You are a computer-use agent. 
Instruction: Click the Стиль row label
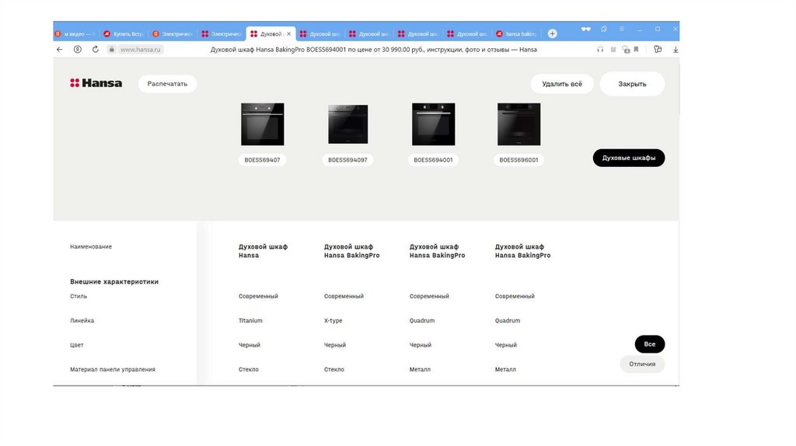(x=79, y=296)
